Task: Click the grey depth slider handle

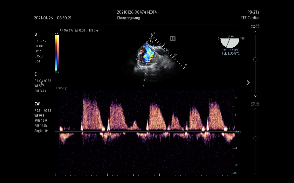Action: point(255,139)
